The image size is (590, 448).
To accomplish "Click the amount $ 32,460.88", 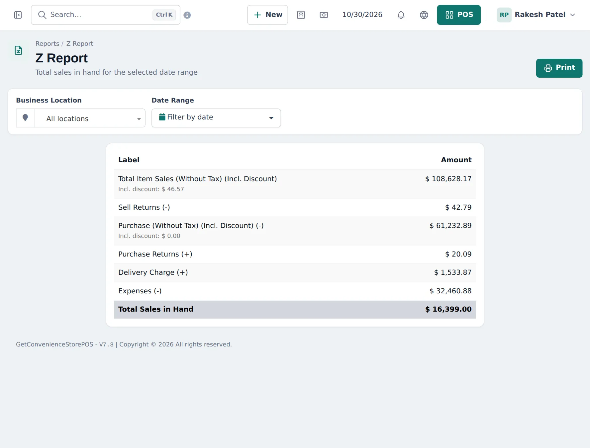I will click(x=450, y=291).
